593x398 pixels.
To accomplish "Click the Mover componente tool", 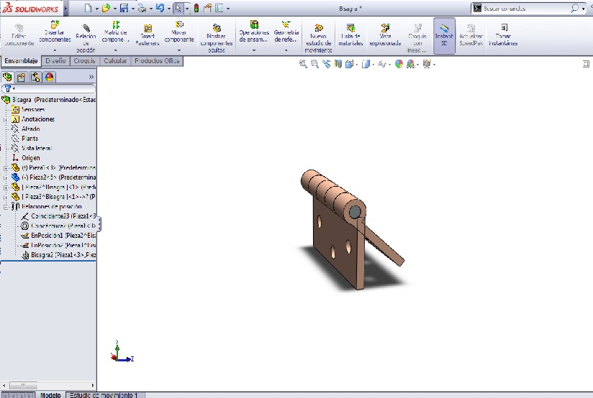I will tap(178, 34).
